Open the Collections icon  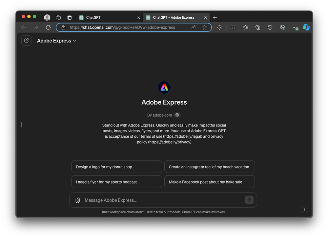tap(258, 28)
